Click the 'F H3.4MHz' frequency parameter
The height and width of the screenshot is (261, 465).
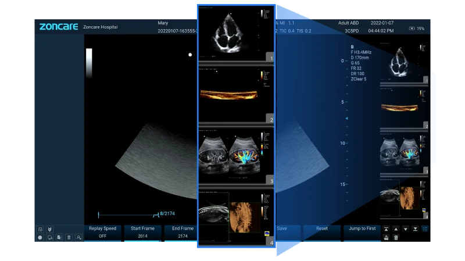tap(361, 52)
